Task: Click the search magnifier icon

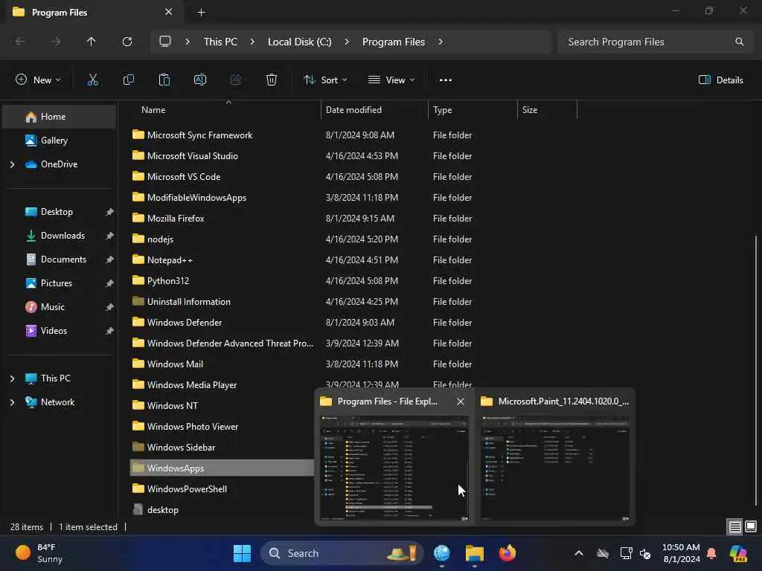Action: (739, 42)
